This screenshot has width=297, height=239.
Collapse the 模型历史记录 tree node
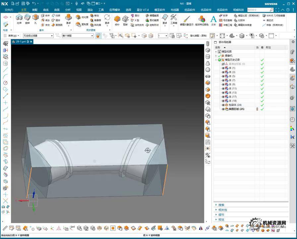(216, 60)
